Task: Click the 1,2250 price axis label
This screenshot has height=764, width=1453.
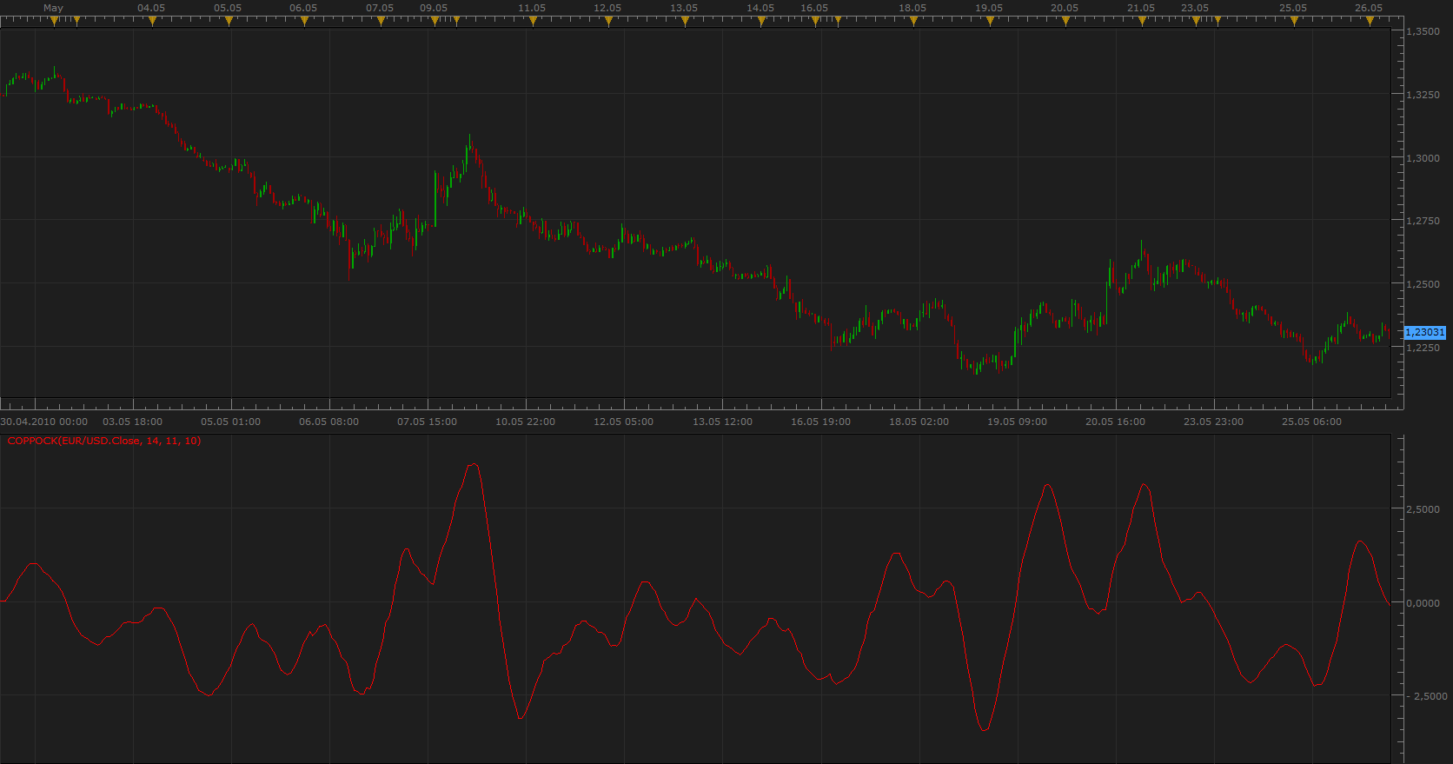Action: click(1423, 348)
